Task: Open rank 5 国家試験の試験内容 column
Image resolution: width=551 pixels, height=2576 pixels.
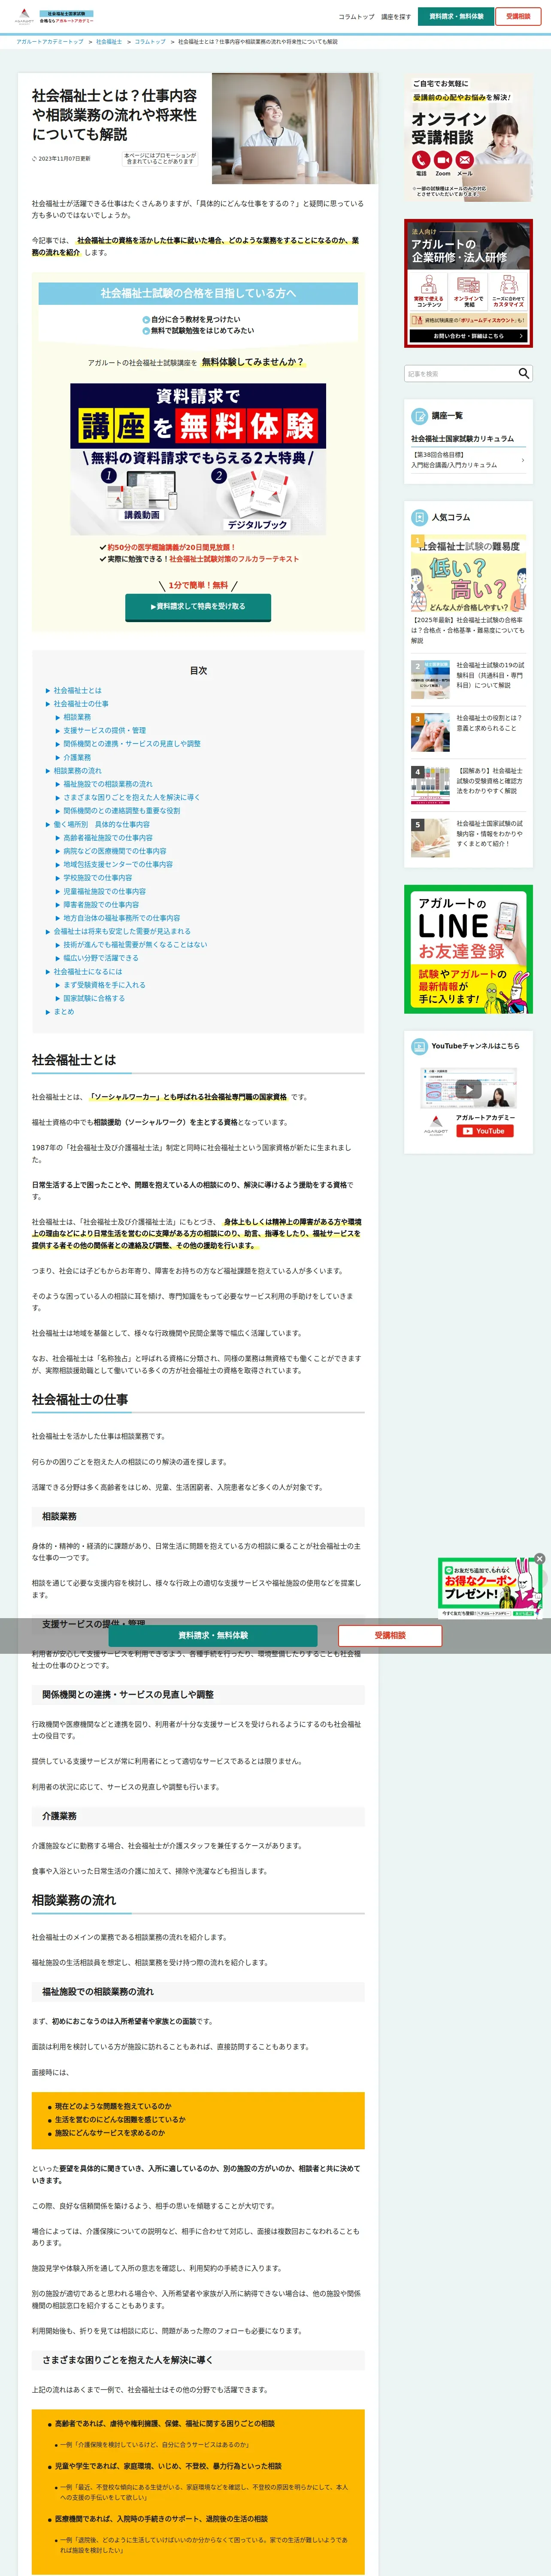Action: 468,837
